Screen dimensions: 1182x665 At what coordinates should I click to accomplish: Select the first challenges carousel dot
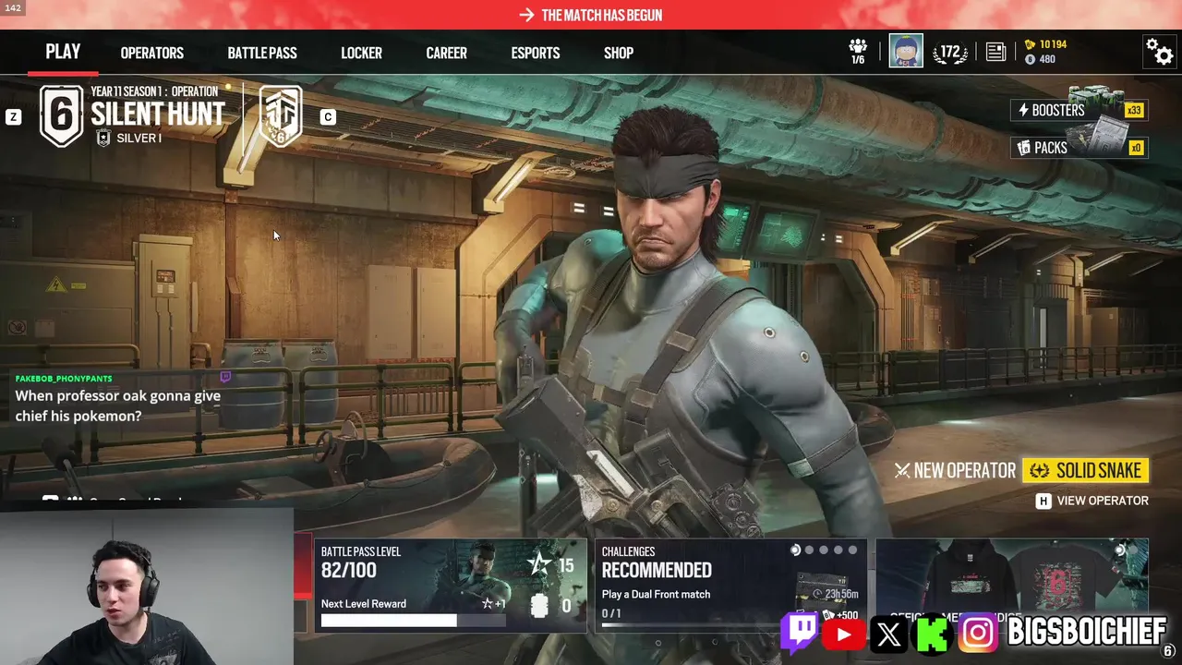click(x=795, y=550)
